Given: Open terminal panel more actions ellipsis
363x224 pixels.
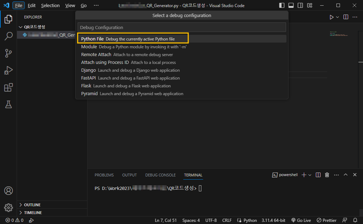Looking at the screenshot, I should pos(336,175).
